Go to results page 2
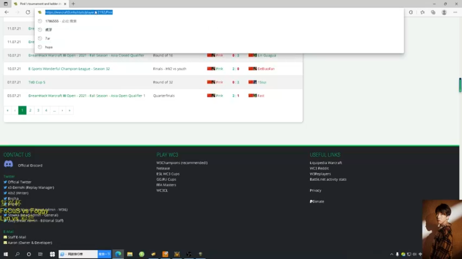The height and width of the screenshot is (259, 462). coord(30,111)
